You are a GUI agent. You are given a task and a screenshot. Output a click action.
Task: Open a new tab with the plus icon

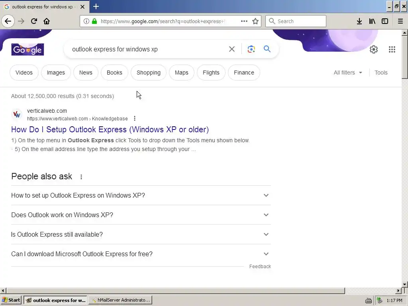[x=96, y=6]
